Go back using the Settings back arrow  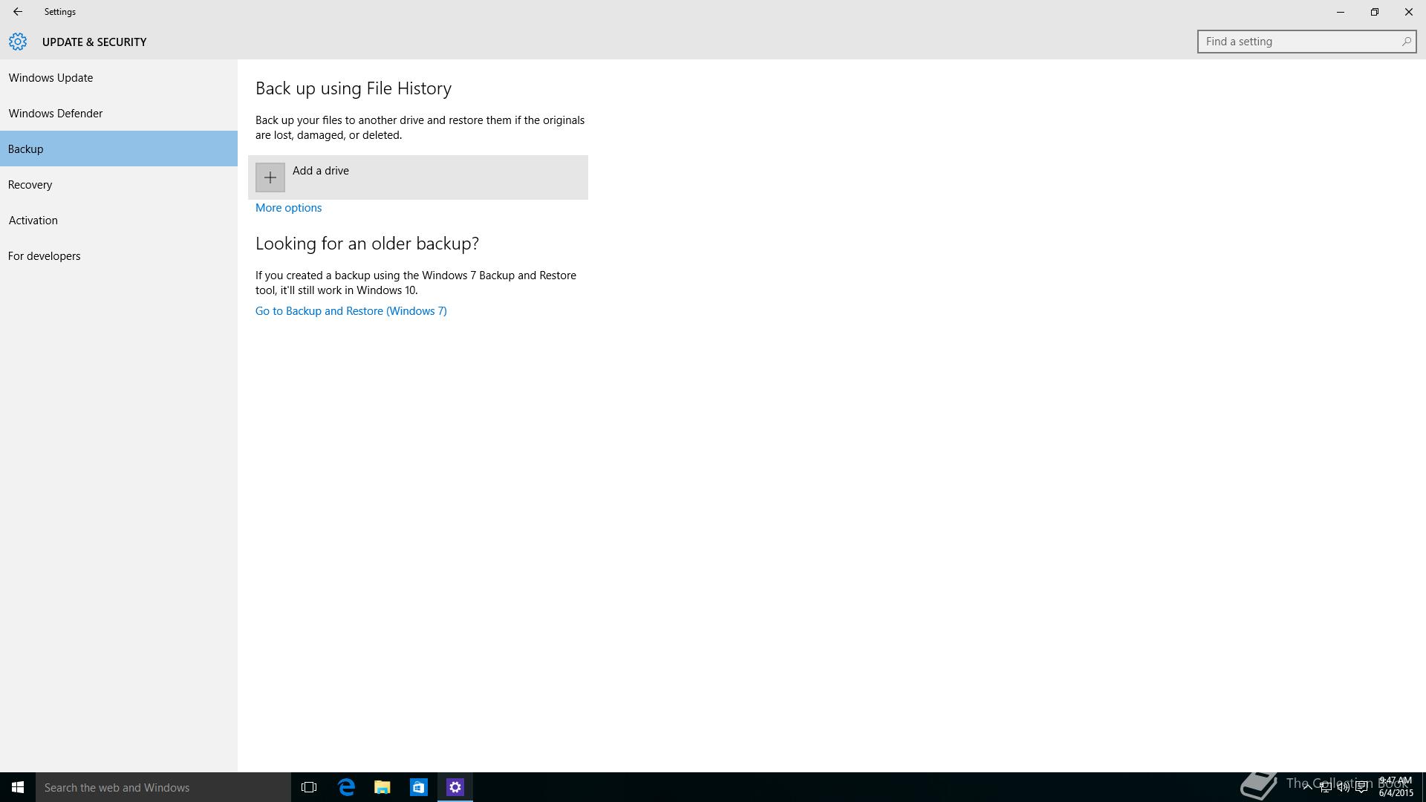17,12
